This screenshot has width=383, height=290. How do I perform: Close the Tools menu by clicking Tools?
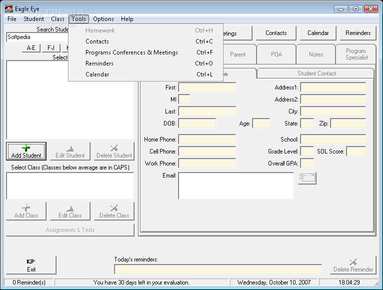78,19
